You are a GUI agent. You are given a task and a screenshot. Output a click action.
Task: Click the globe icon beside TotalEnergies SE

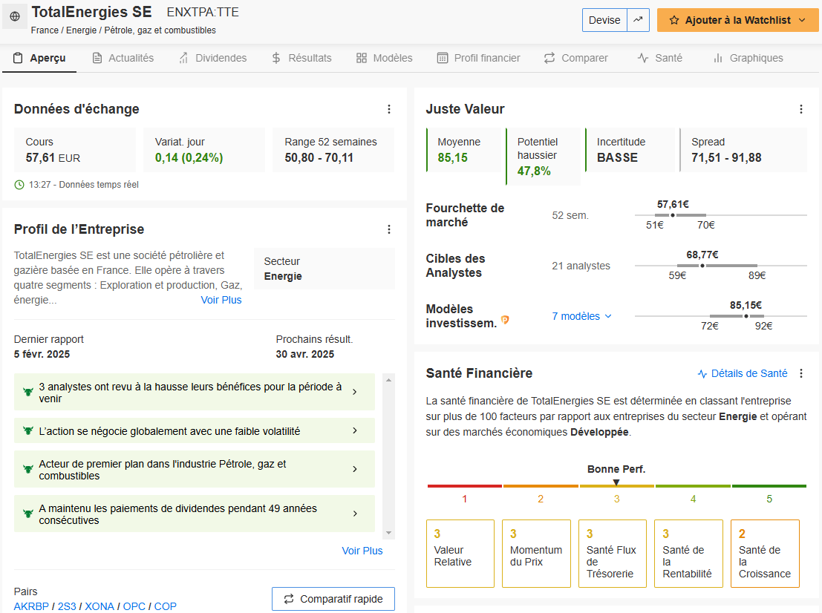tap(15, 16)
